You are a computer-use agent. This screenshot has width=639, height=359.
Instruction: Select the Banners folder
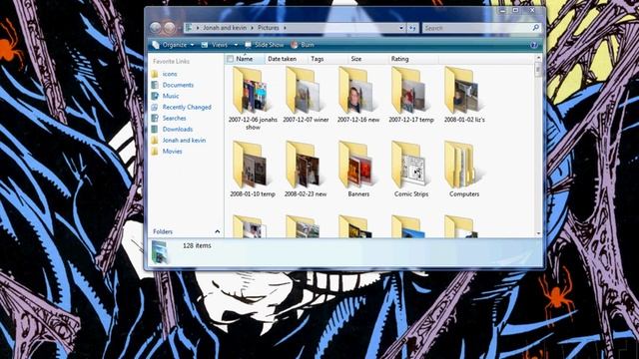point(358,170)
